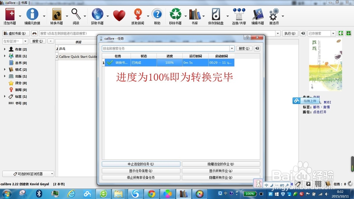The width and height of the screenshot is (354, 199).
Task: Click 隐藏所有作业 button
Action: (221, 177)
